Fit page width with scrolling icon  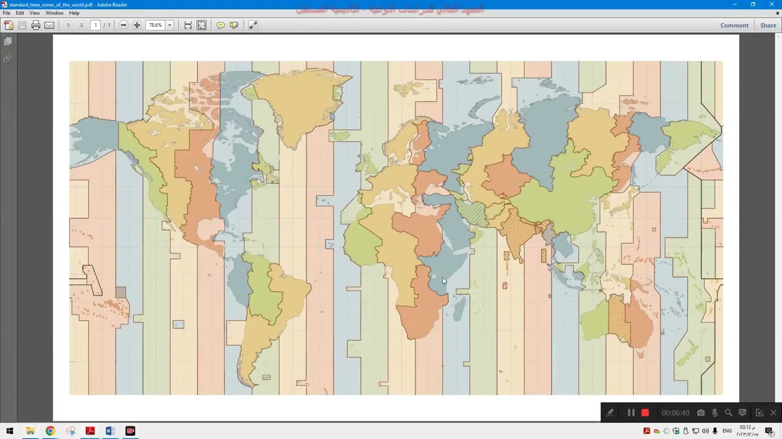188,25
